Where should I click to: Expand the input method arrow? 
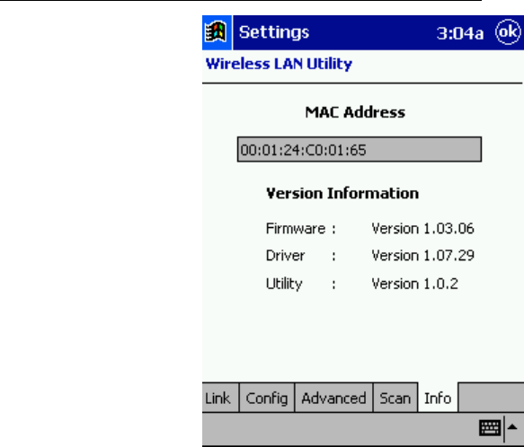[x=512, y=427]
